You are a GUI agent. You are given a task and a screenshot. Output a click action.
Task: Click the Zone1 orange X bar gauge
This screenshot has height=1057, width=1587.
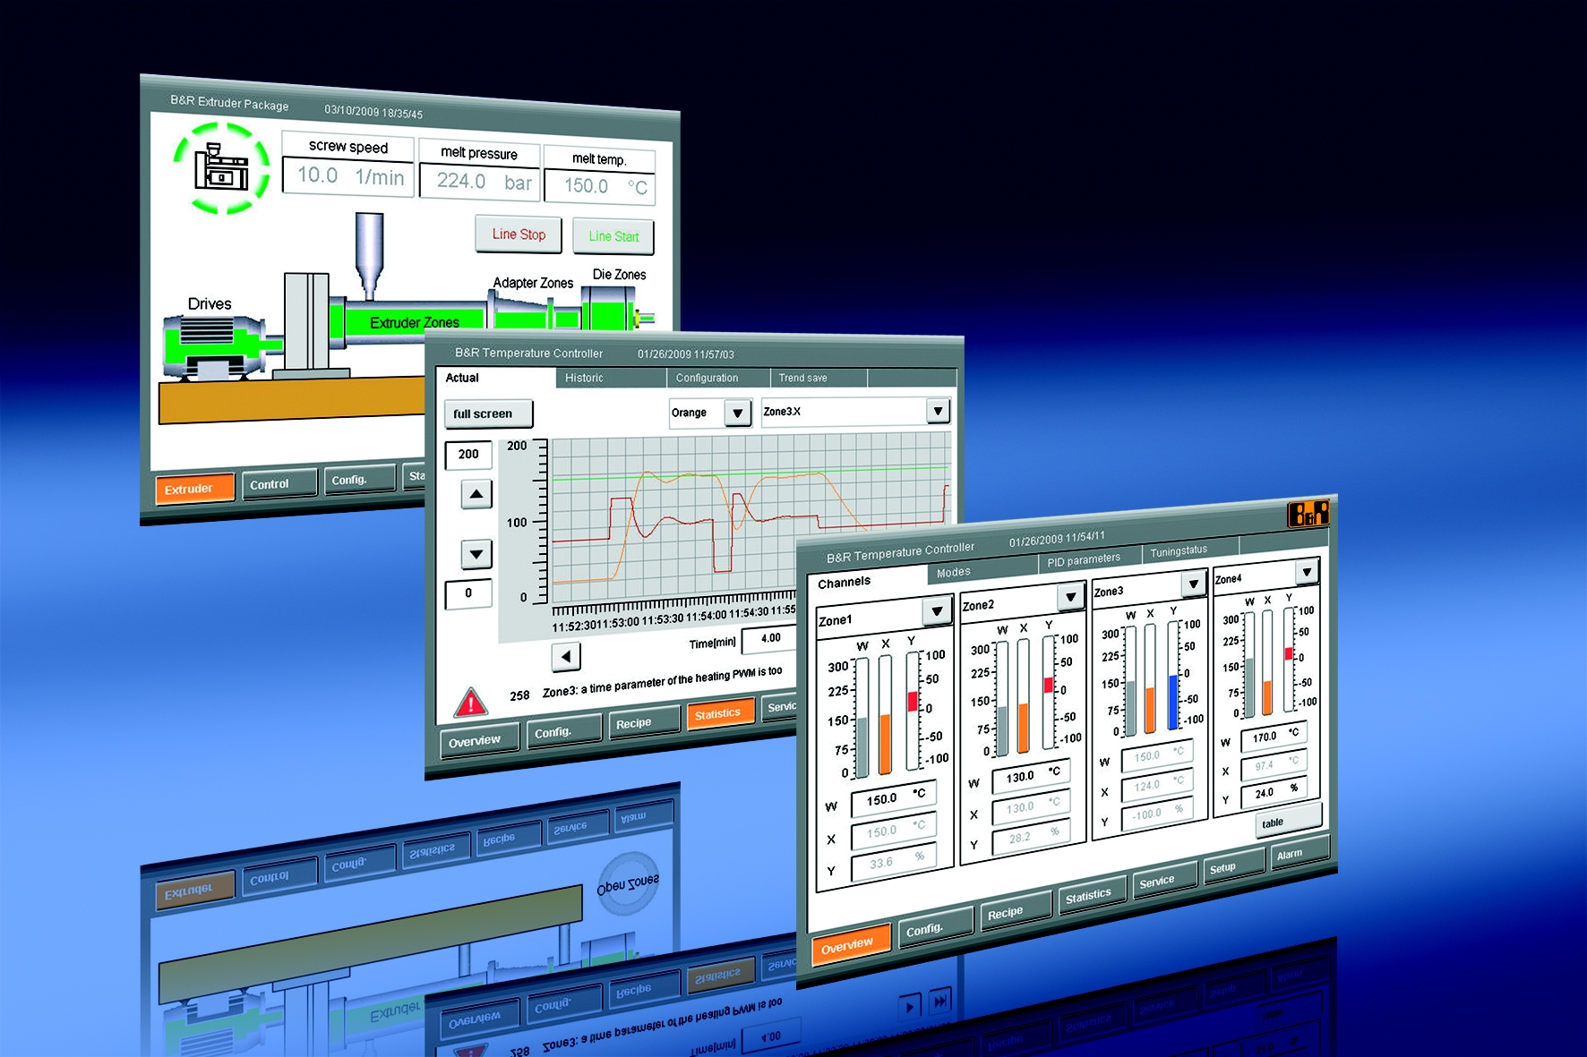coord(885,714)
